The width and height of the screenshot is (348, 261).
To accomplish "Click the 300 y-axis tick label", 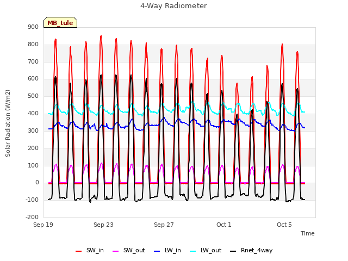I will coord(33,130).
